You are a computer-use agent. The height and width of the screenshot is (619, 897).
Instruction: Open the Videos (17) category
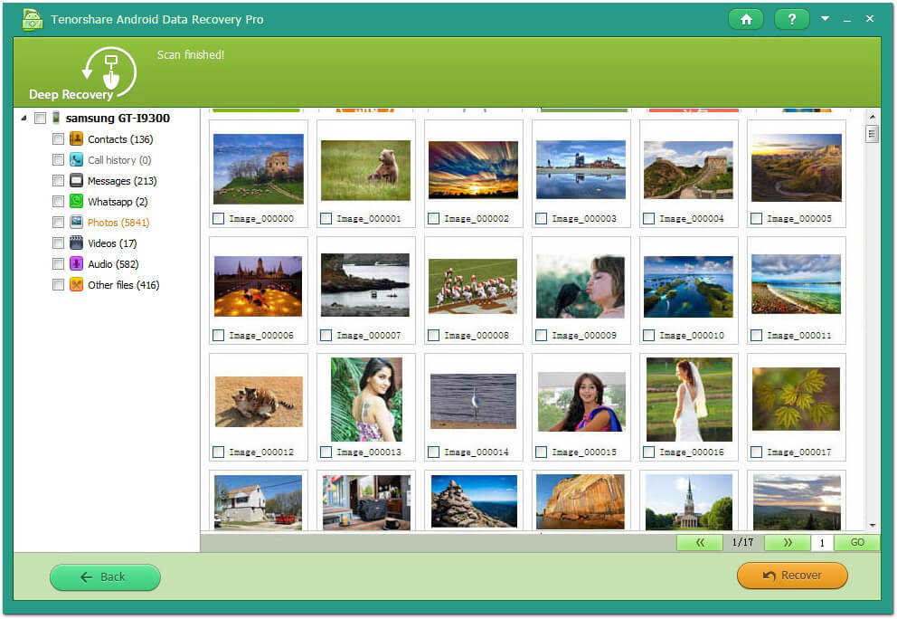pos(112,243)
